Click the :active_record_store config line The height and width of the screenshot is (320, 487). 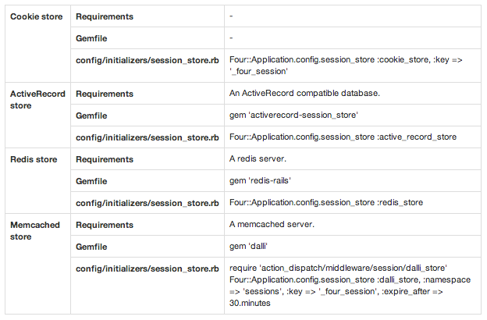(x=343, y=137)
